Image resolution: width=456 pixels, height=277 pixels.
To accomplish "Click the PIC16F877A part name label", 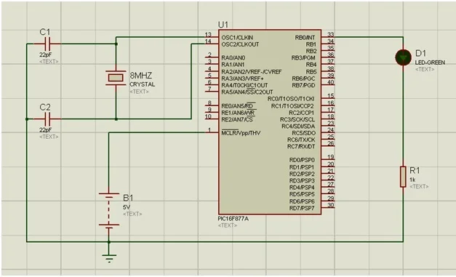I will coord(233,219).
